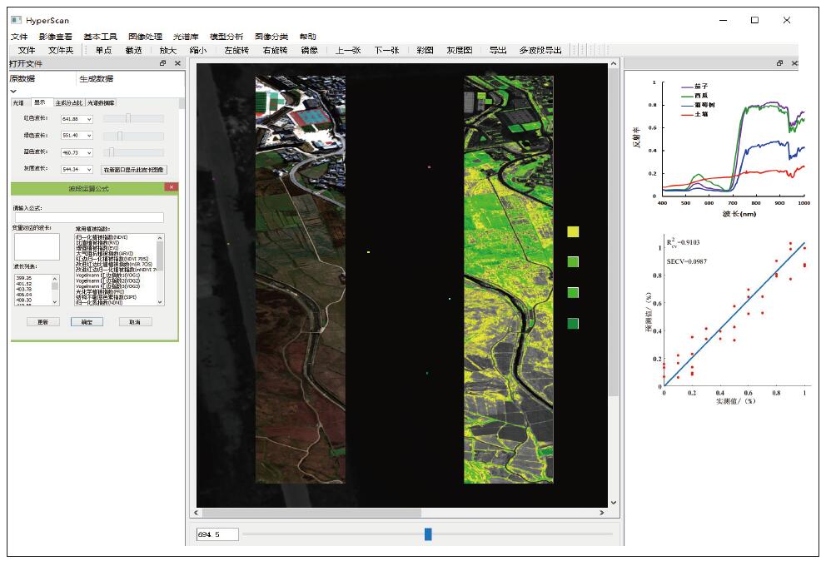Click the vegetation index list's up scroll arrow
Viewport: 826px width, 561px height.
tap(160, 237)
